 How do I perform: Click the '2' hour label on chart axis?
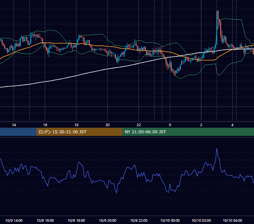(x=201, y=125)
